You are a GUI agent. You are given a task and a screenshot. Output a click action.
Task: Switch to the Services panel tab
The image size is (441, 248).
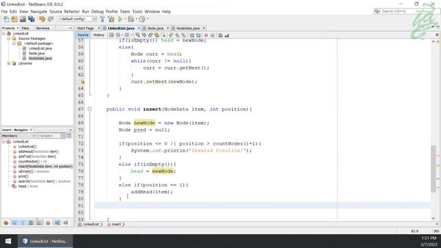43,28
